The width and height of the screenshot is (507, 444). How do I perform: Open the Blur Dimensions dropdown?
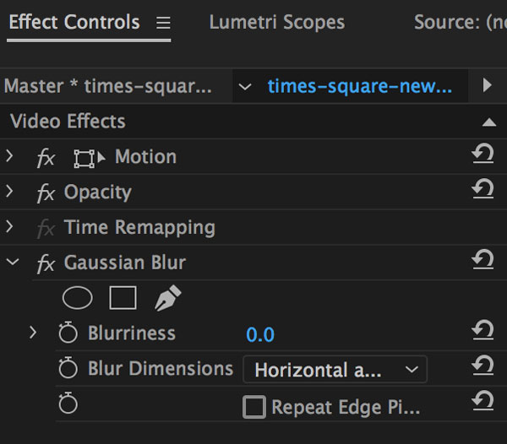(x=335, y=369)
